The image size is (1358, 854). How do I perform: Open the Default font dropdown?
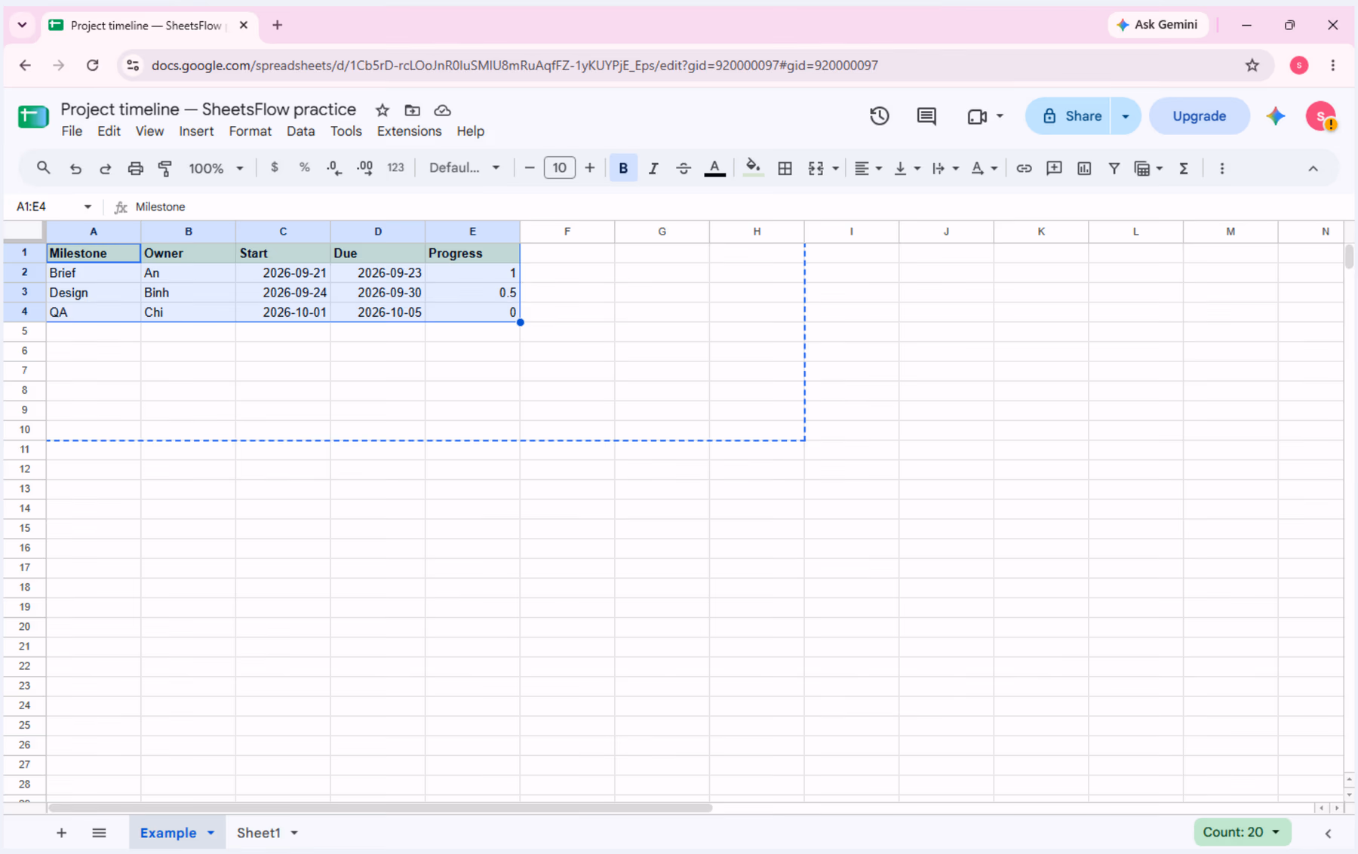point(464,167)
